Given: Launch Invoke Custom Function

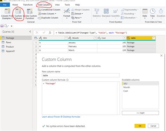Looking at the screenshot, I should click(x=30, y=14).
